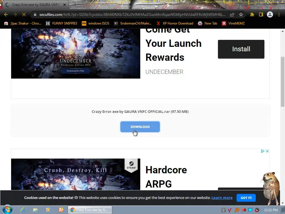The image size is (285, 214).
Task: Click the Install ad button
Action: (x=241, y=49)
